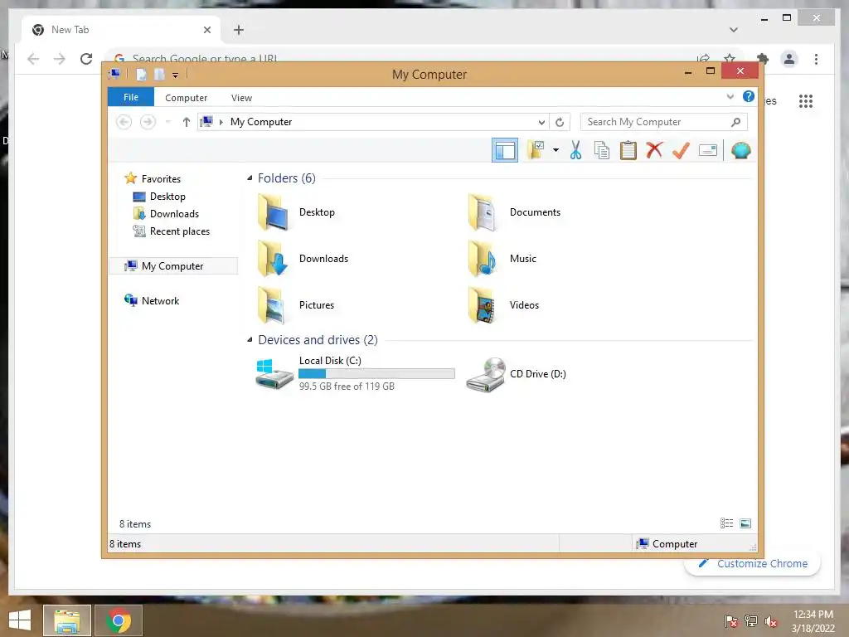Click the My Computer address bar path
The image size is (849, 637).
click(261, 122)
